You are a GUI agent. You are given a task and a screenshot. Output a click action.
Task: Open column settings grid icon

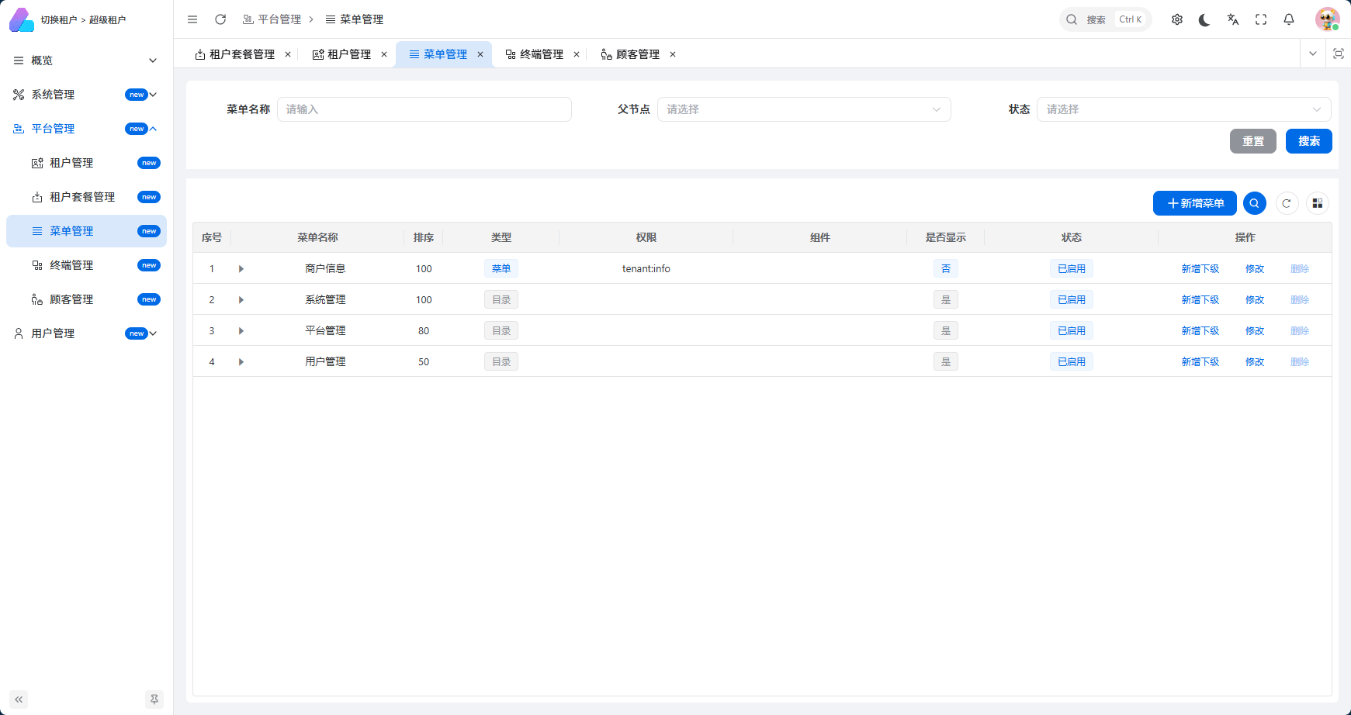(1318, 203)
